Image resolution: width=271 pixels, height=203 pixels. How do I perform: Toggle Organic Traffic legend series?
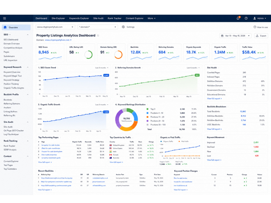pyautogui.click(x=167, y=141)
